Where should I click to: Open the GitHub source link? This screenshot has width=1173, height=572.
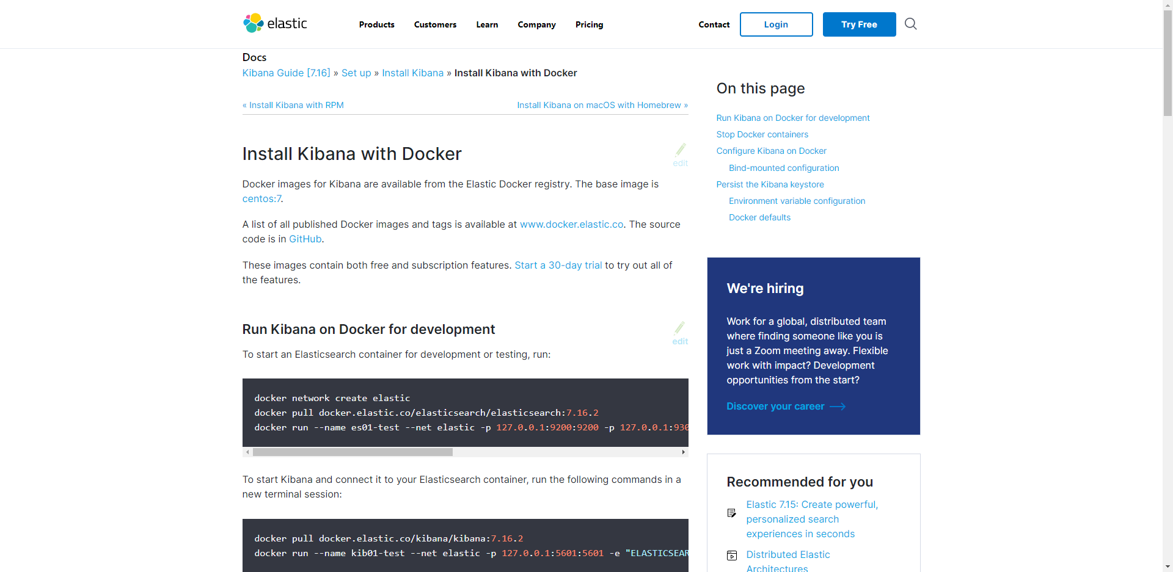coord(305,239)
